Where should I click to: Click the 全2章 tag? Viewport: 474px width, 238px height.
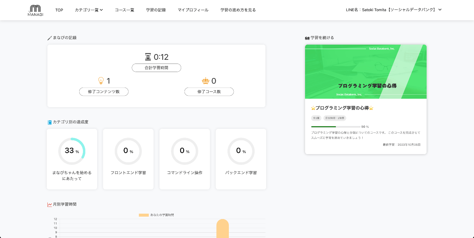(316, 118)
